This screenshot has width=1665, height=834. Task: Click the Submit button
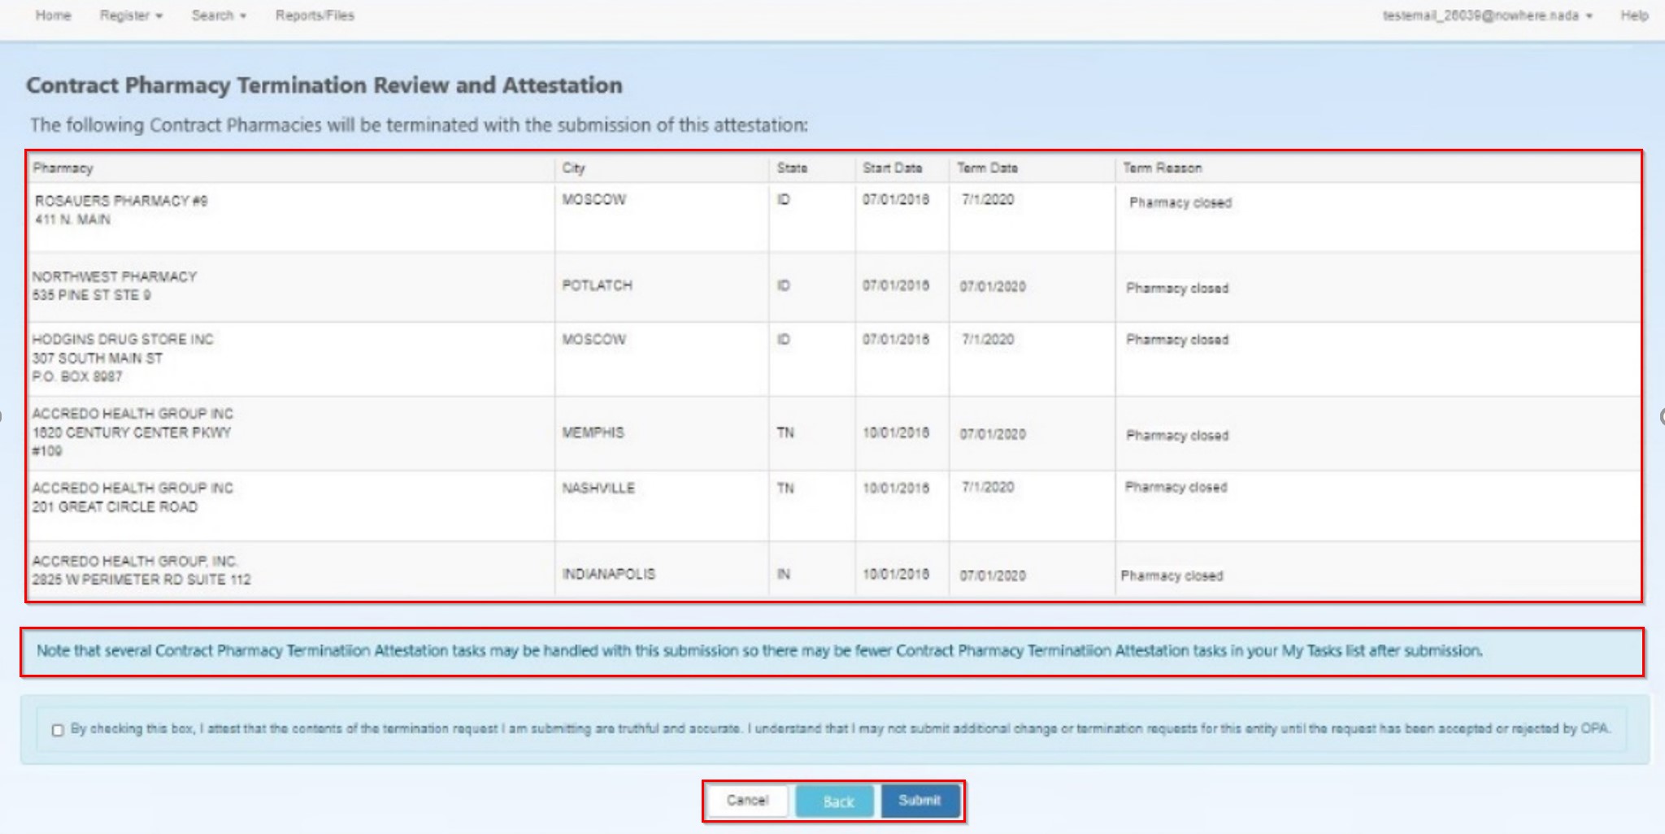click(x=919, y=801)
